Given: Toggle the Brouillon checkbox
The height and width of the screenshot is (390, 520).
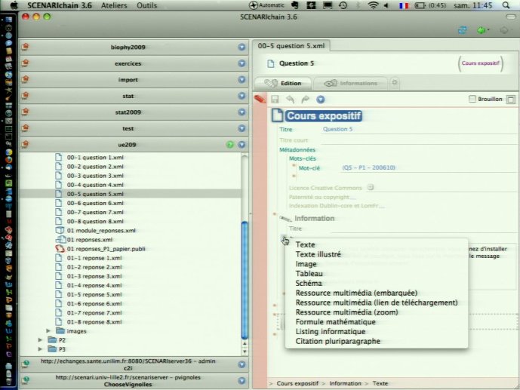Looking at the screenshot, I should tap(472, 99).
